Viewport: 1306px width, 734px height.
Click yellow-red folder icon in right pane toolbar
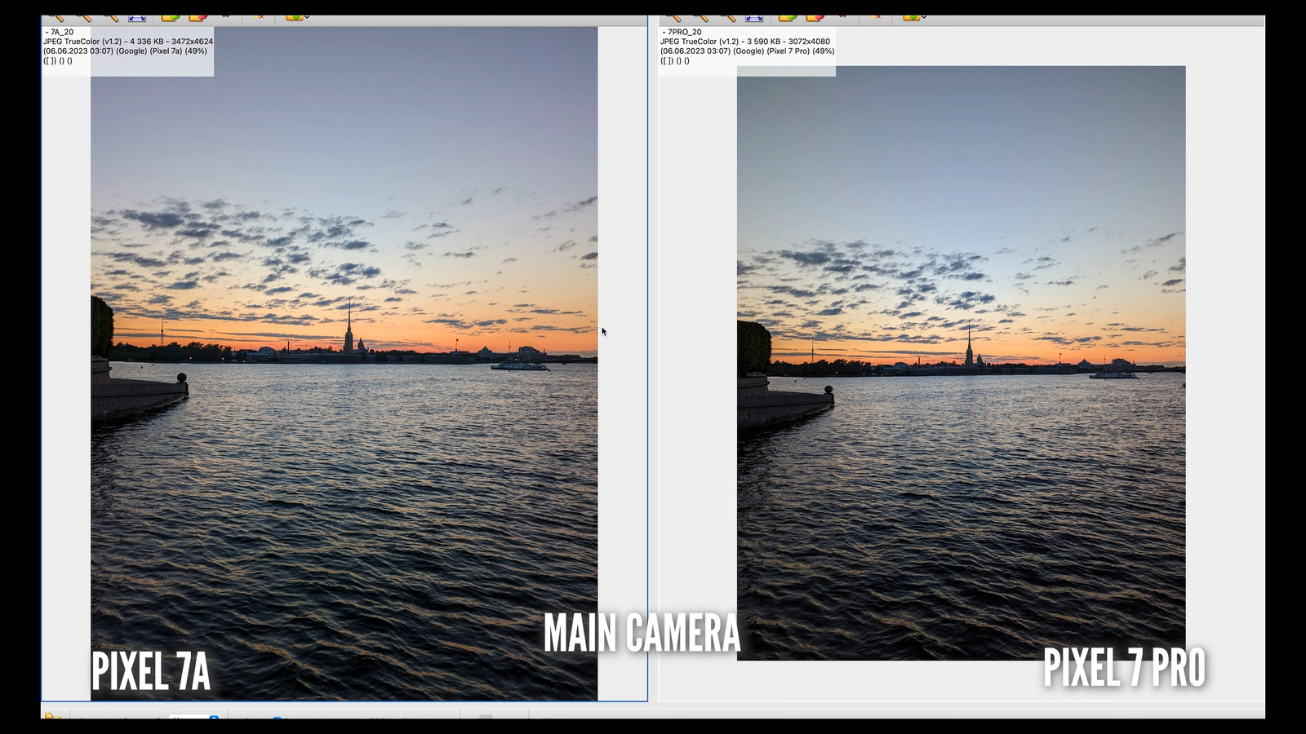pyautogui.click(x=815, y=17)
